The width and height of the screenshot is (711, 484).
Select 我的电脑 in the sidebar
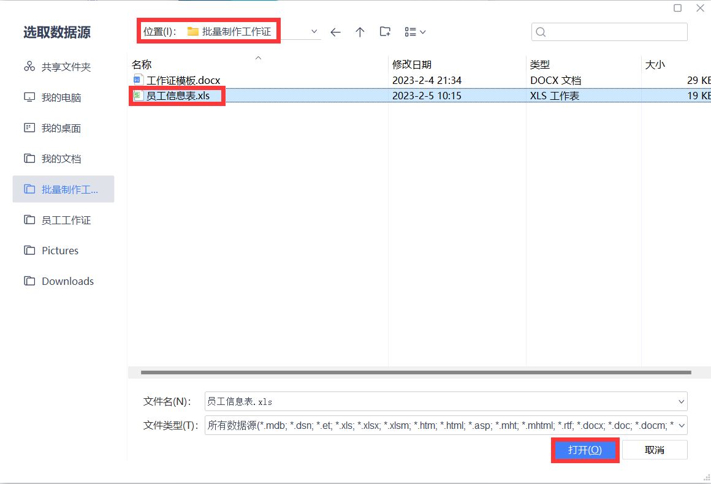click(x=64, y=97)
